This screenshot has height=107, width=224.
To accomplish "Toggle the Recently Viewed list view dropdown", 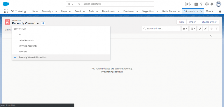I will point(38,23).
